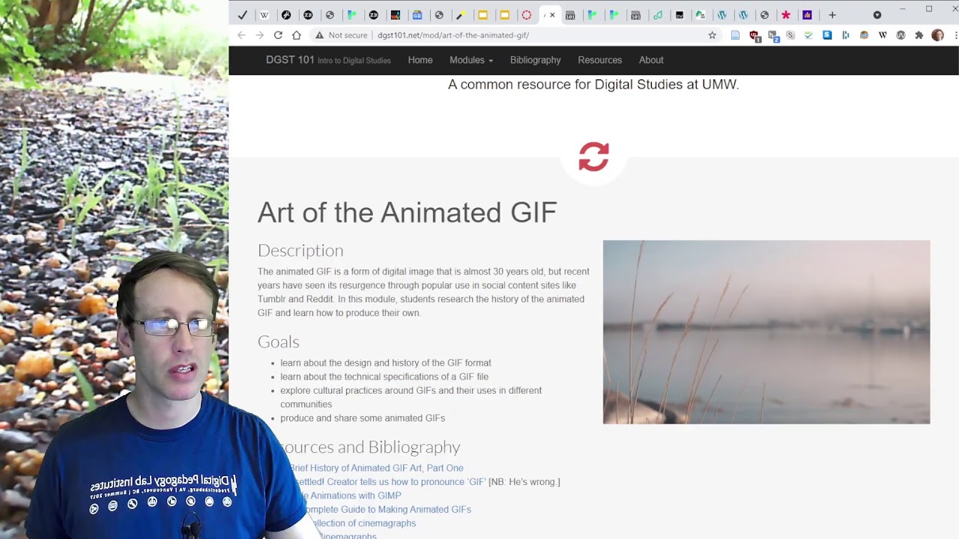Click the WordPress extension icon in toolbar
Image resolution: width=959 pixels, height=539 pixels.
901,35
